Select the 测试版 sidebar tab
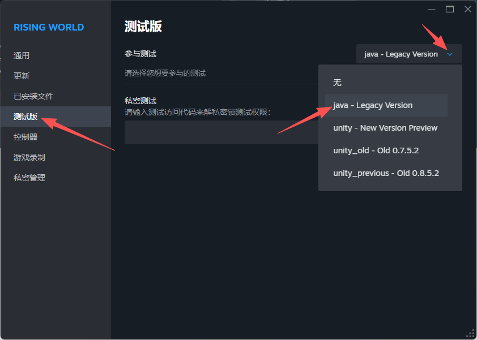Image resolution: width=477 pixels, height=340 pixels. (56, 117)
